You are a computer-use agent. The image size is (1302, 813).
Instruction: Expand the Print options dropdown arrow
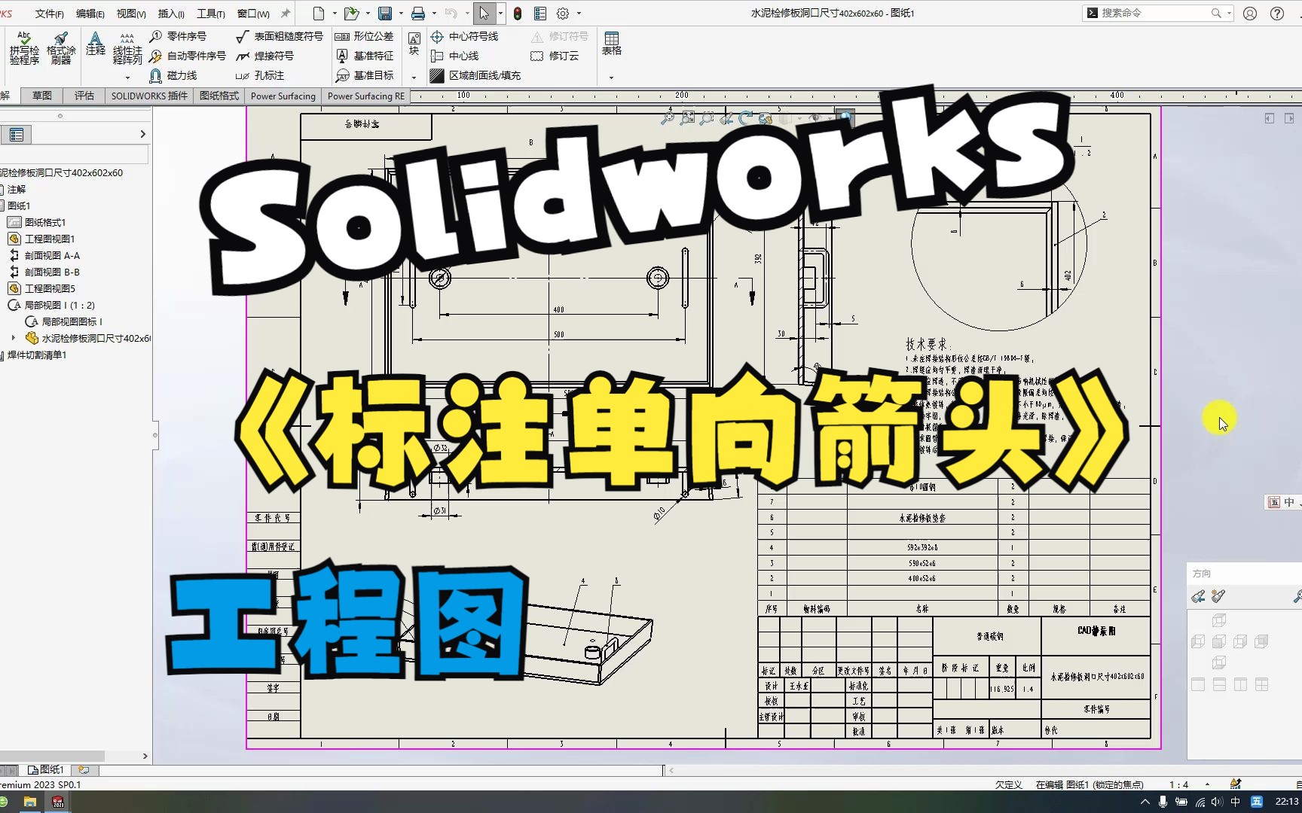434,14
